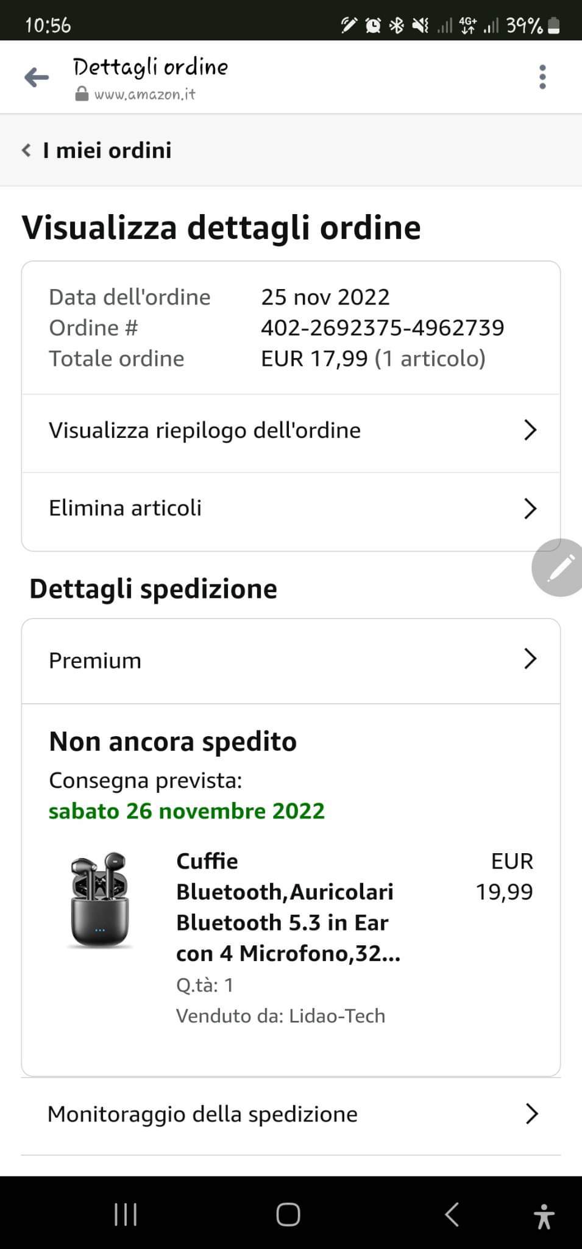The width and height of the screenshot is (582, 1249).
Task: Tap the browser back arrow icon
Action: (37, 77)
